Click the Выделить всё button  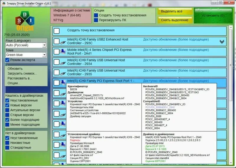(x=175, y=11)
